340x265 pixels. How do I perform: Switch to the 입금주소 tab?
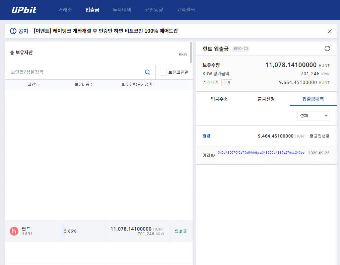point(219,99)
